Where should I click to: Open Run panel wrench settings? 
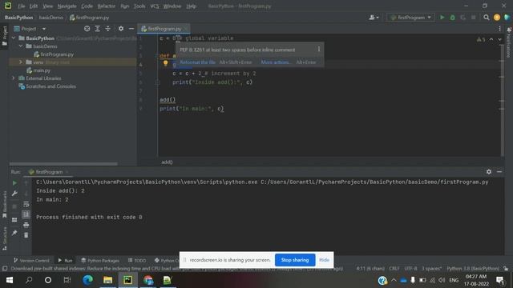[x=14, y=194]
